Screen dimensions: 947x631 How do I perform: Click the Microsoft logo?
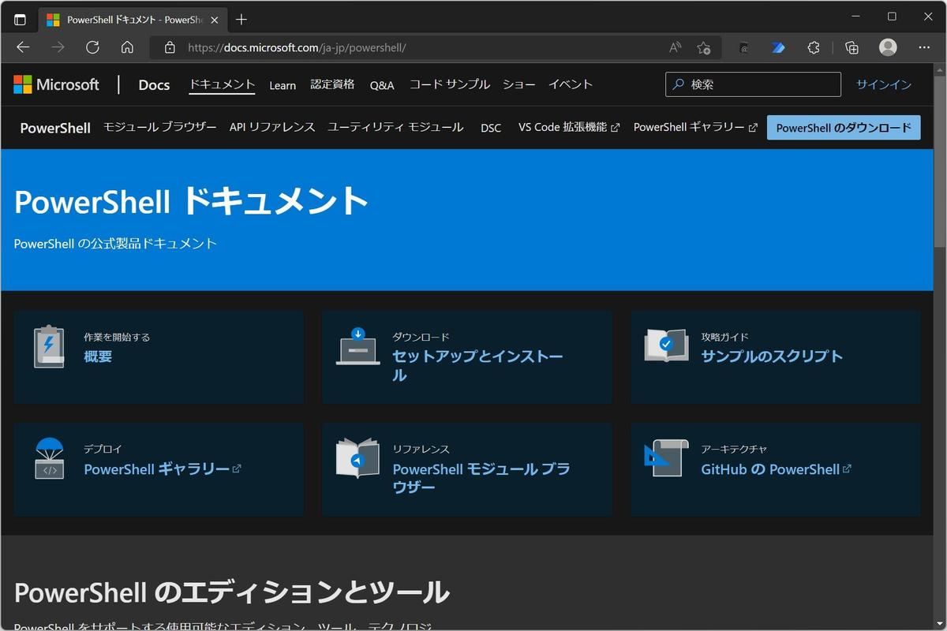tap(56, 84)
